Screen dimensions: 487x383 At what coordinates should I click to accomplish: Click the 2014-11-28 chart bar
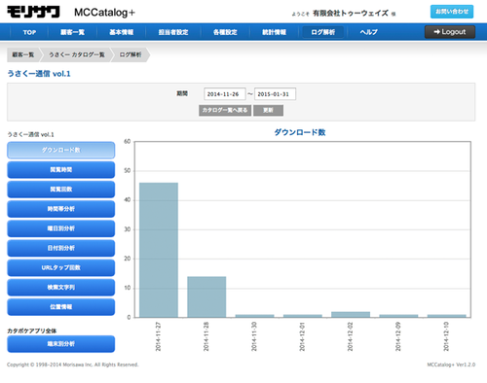pyautogui.click(x=206, y=296)
